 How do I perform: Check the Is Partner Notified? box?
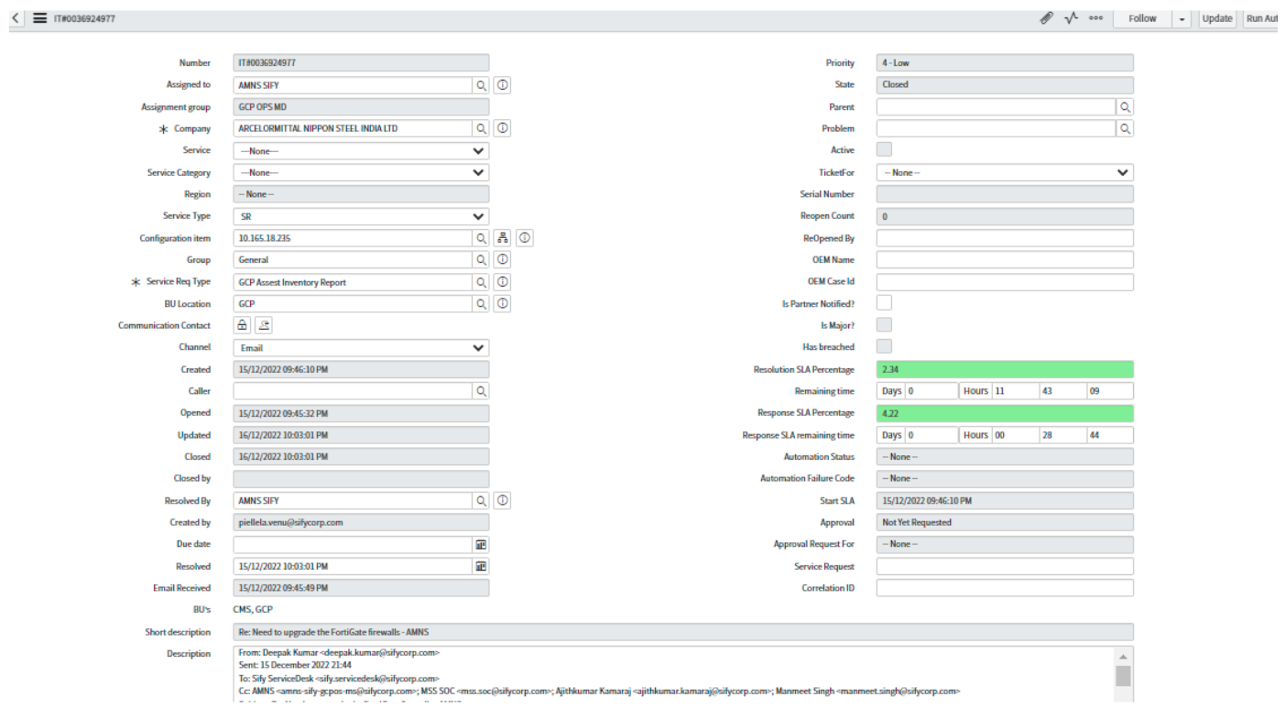pyautogui.click(x=884, y=302)
